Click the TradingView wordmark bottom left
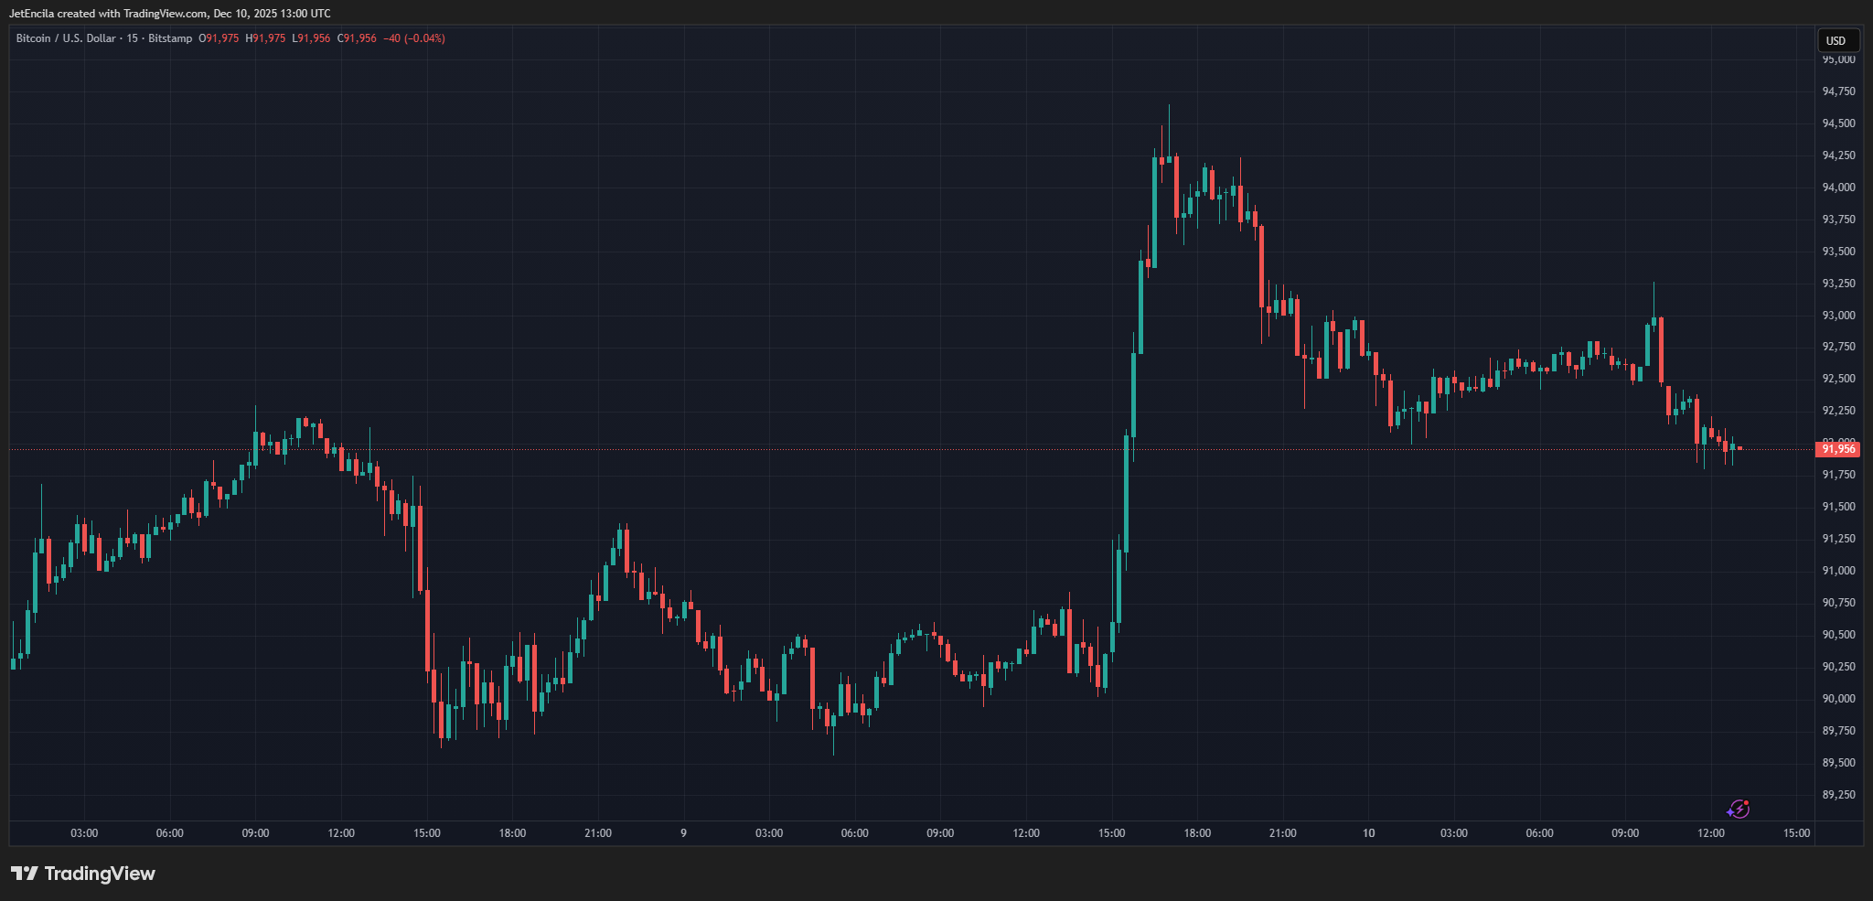This screenshot has width=1873, height=901. [101, 874]
